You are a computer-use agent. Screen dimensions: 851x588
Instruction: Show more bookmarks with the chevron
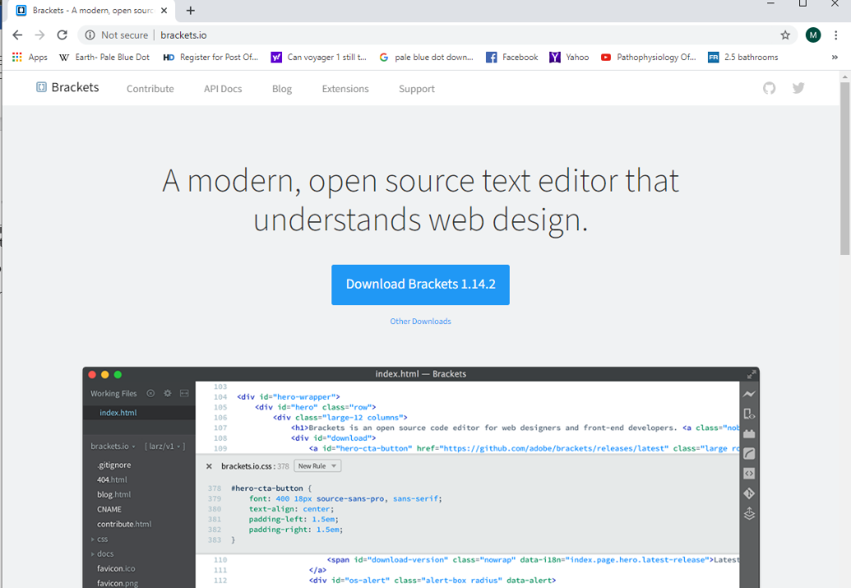coord(835,57)
